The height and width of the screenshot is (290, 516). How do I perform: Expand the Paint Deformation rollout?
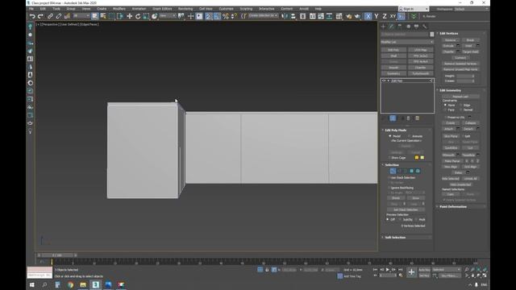[x=453, y=207]
